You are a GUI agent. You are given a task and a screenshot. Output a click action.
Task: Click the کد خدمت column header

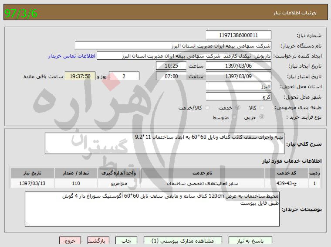point(287,173)
